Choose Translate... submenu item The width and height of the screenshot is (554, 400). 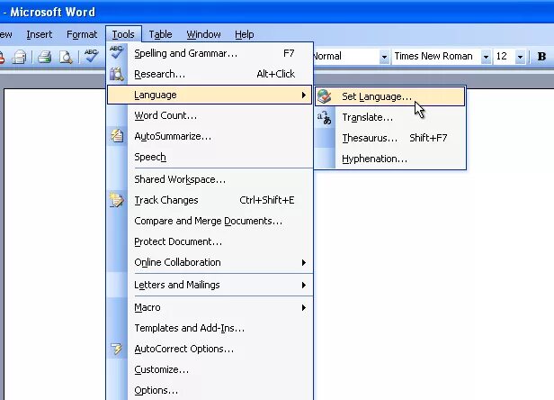pos(390,117)
